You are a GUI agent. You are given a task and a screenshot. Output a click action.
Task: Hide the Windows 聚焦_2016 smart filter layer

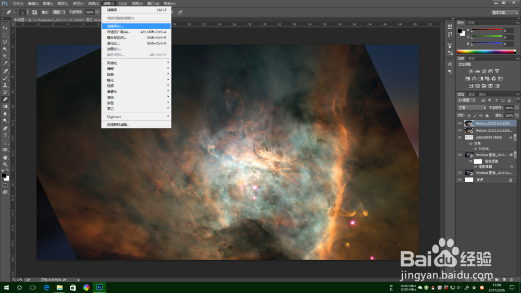(x=460, y=155)
